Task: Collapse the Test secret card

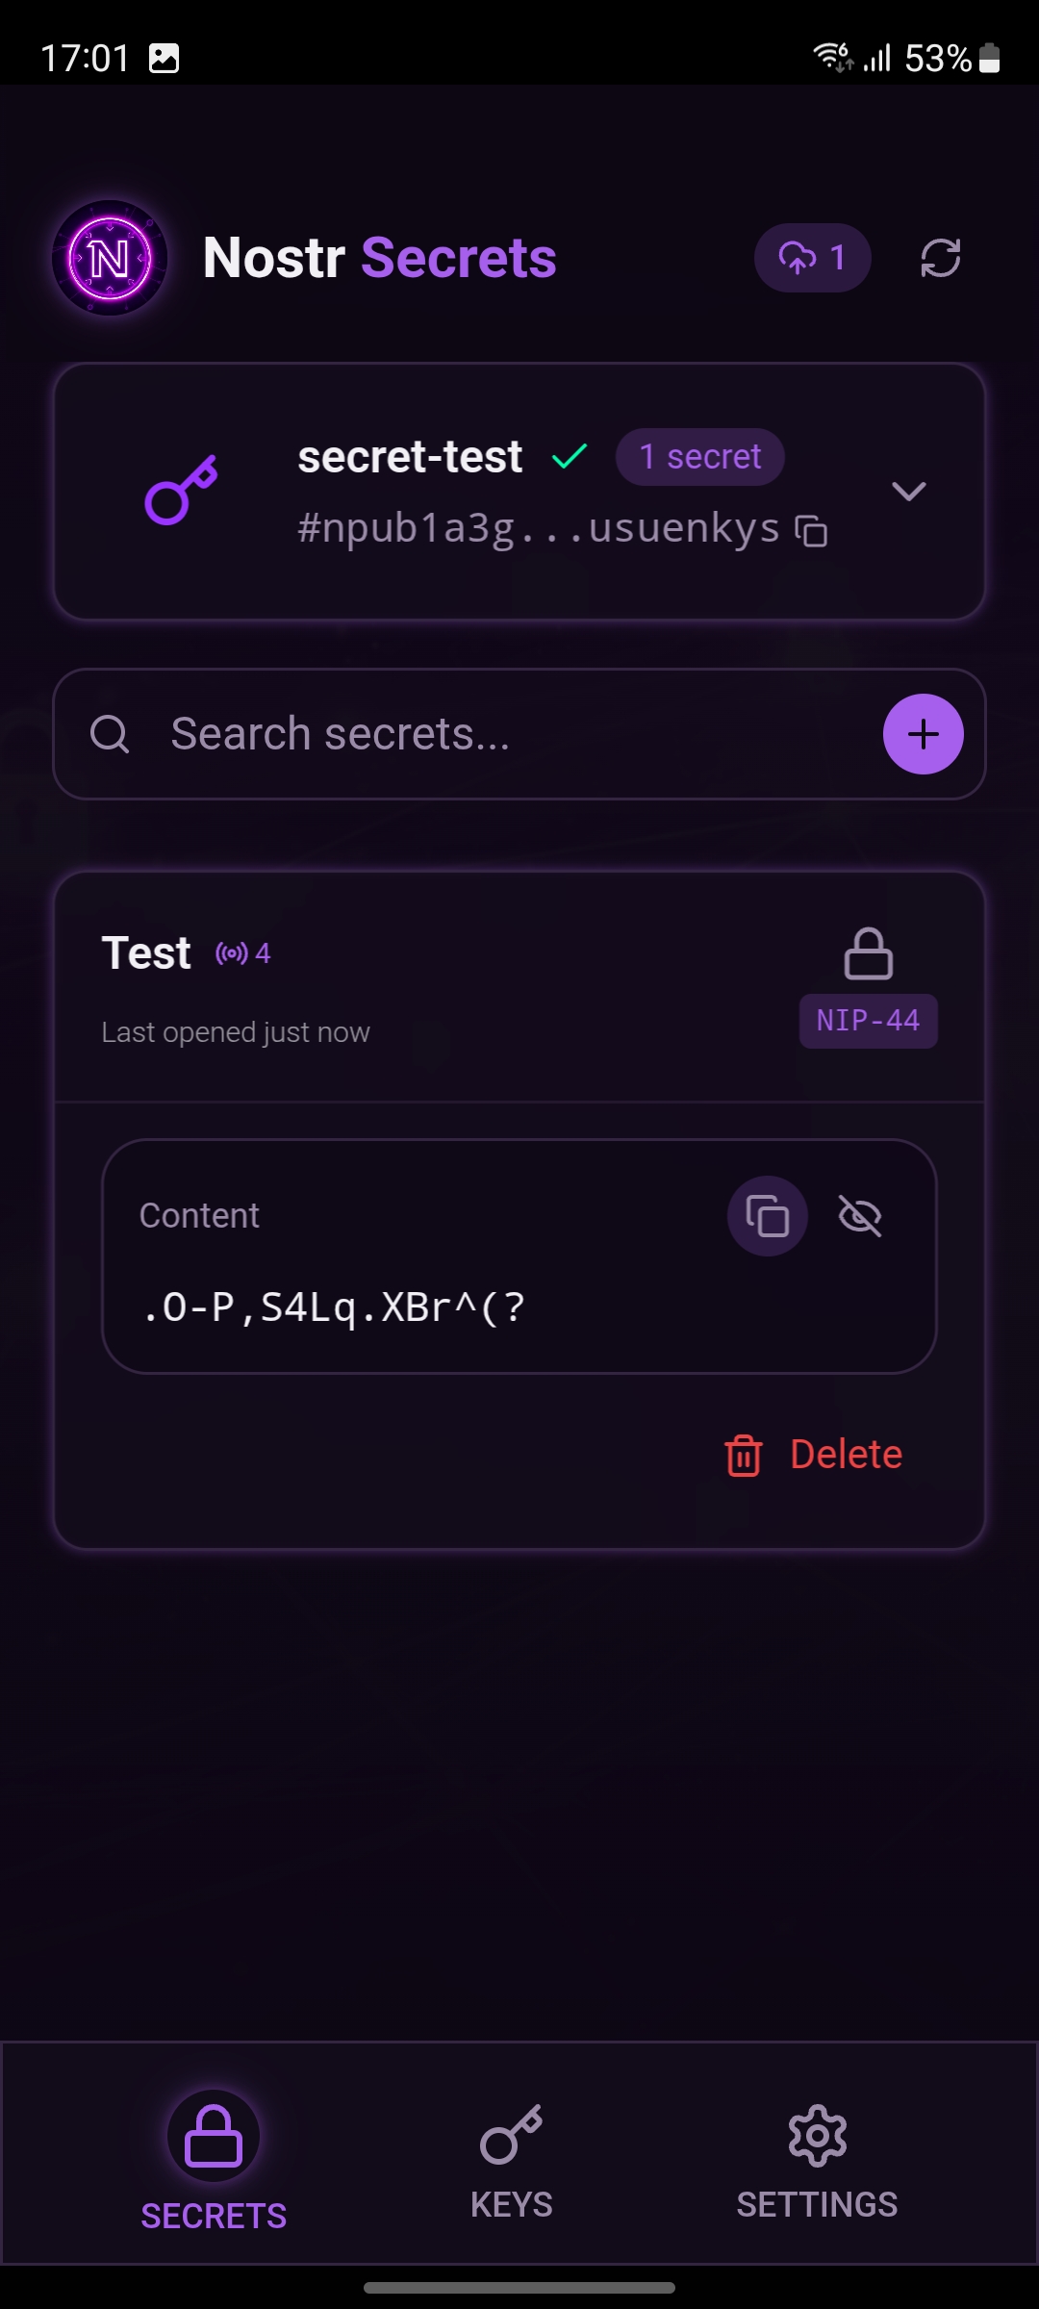Action: point(146,952)
